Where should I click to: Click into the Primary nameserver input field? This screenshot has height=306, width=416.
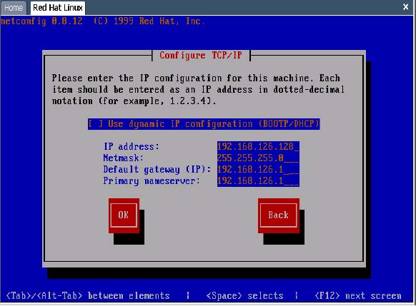(x=258, y=181)
